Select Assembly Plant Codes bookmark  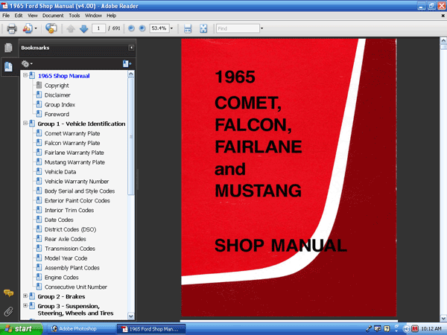[x=72, y=268]
